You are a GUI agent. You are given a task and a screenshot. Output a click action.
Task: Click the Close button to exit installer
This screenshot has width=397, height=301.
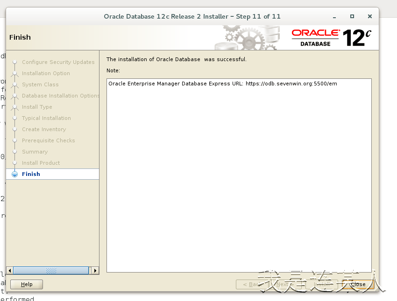358,284
